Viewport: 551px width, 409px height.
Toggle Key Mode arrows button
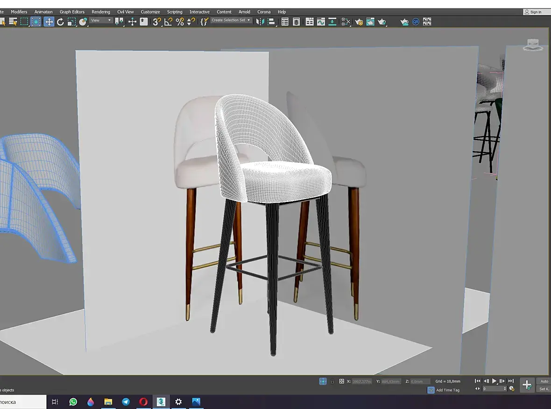click(x=477, y=388)
